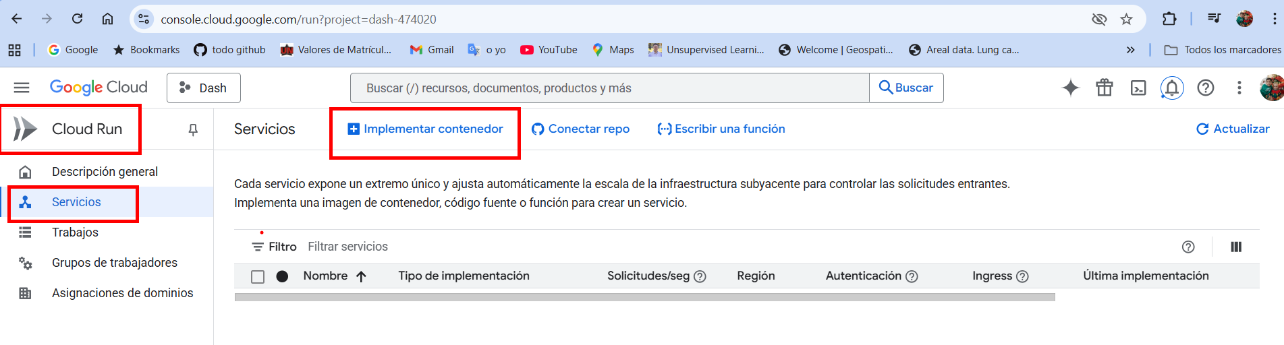Open Solicitudes/seg help icon
The image size is (1284, 345).
700,276
